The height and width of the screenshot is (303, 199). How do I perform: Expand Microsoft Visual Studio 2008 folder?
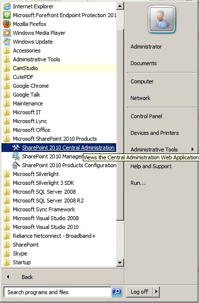[59, 218]
